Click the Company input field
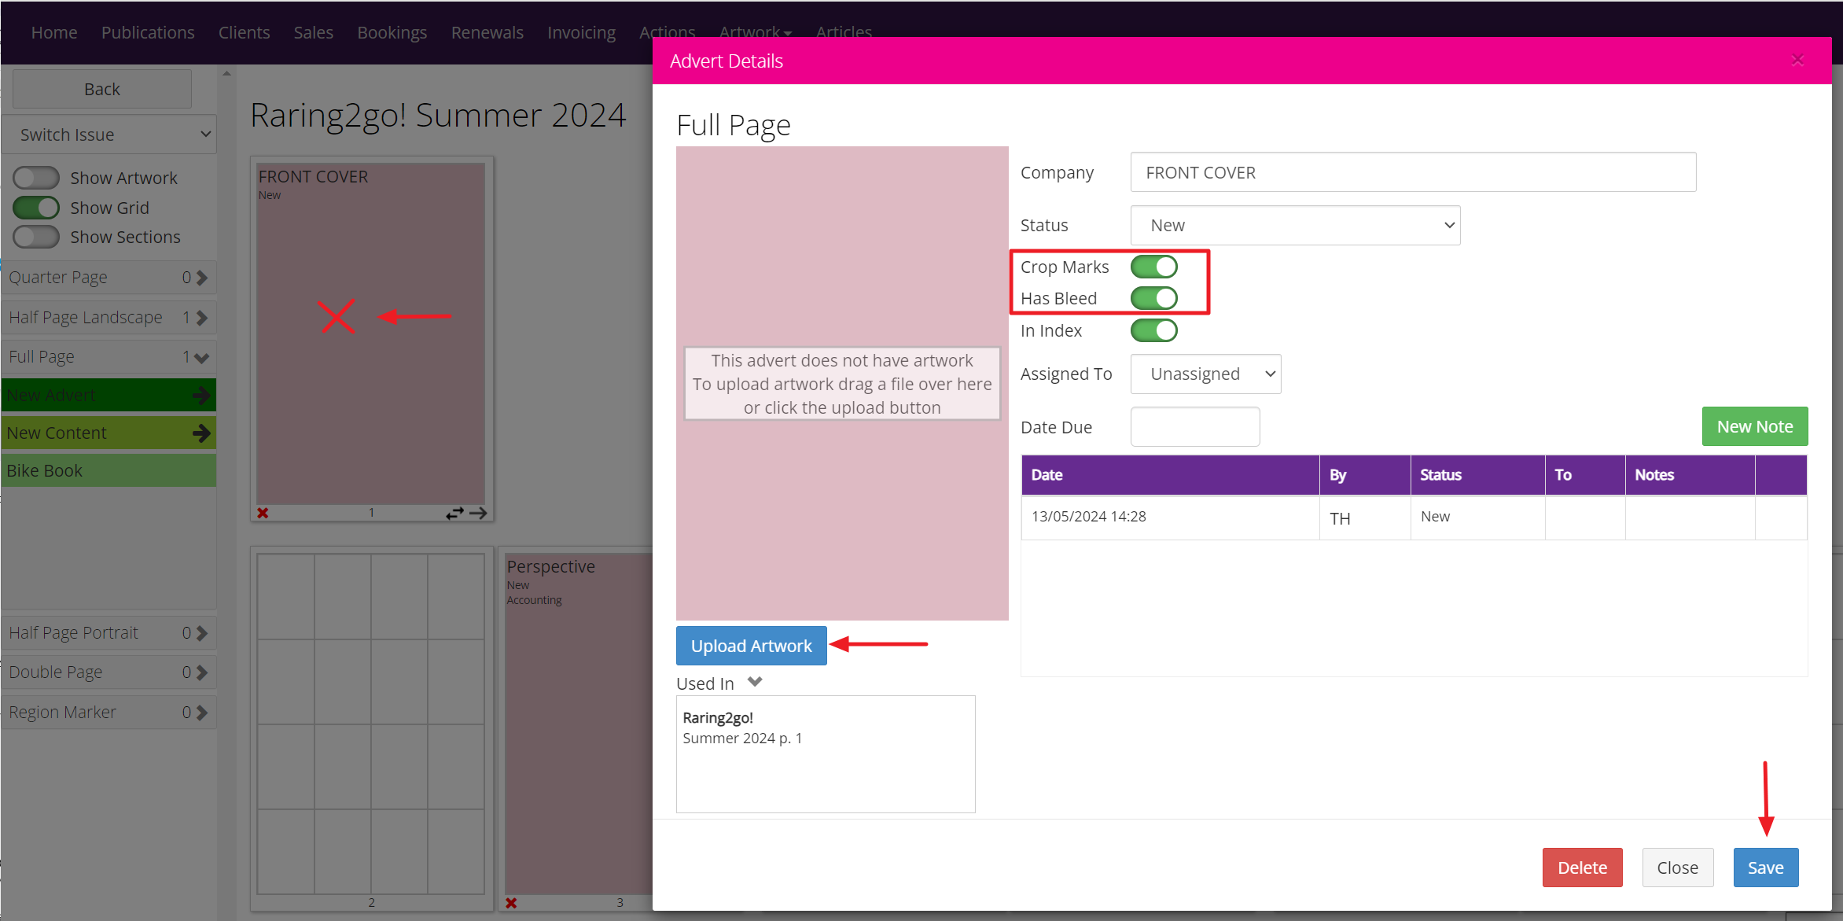Screen dimensions: 1843x921 coord(1413,172)
